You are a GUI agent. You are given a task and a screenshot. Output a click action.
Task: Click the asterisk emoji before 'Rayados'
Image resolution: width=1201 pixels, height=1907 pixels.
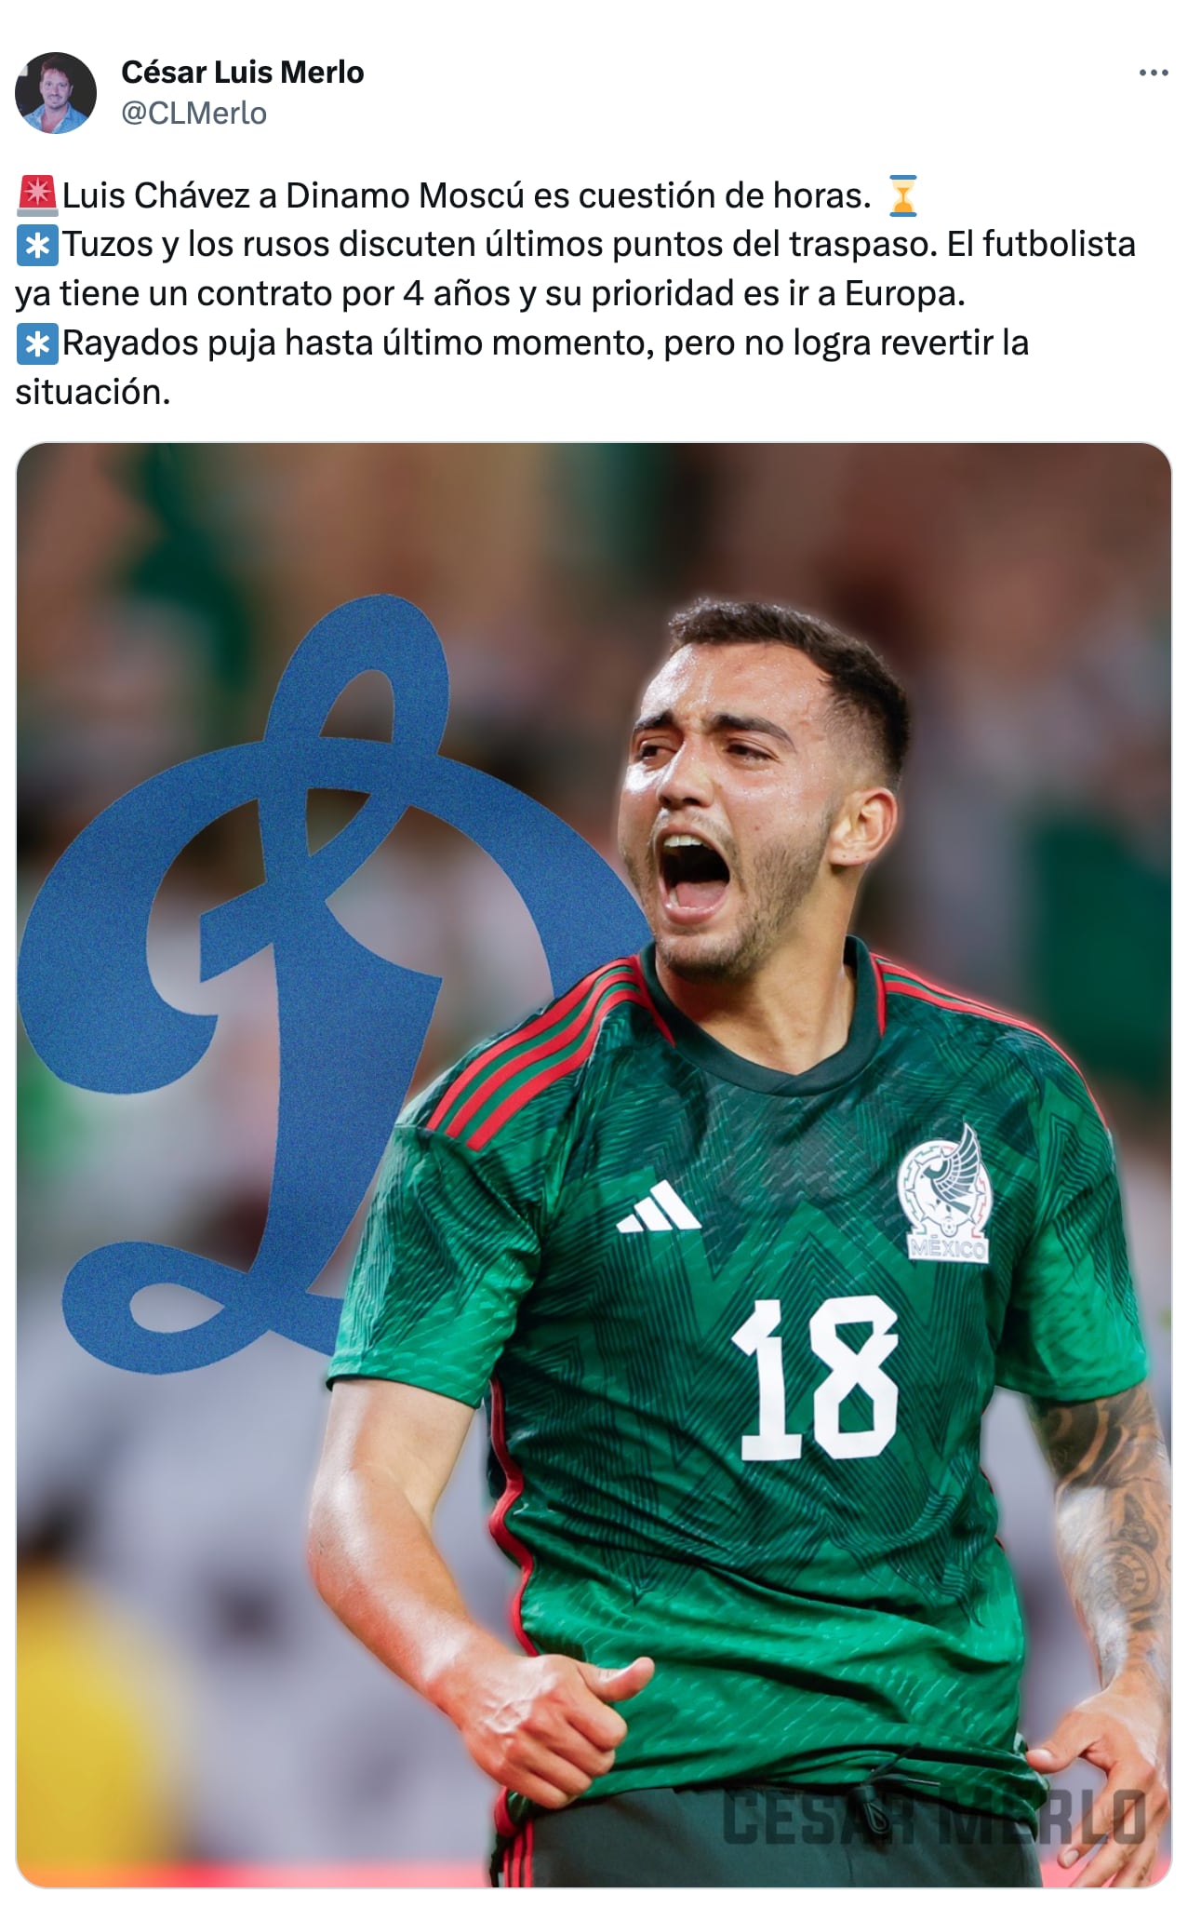click(37, 343)
